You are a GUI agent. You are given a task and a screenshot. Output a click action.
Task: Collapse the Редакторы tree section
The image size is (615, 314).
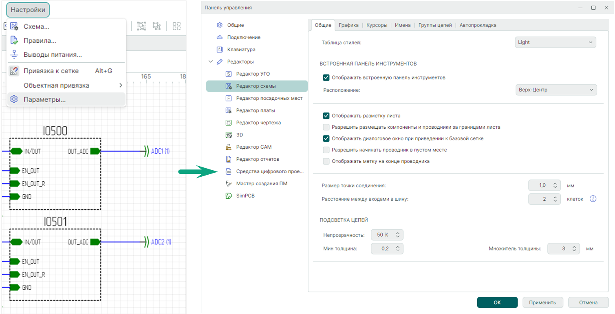tap(211, 62)
